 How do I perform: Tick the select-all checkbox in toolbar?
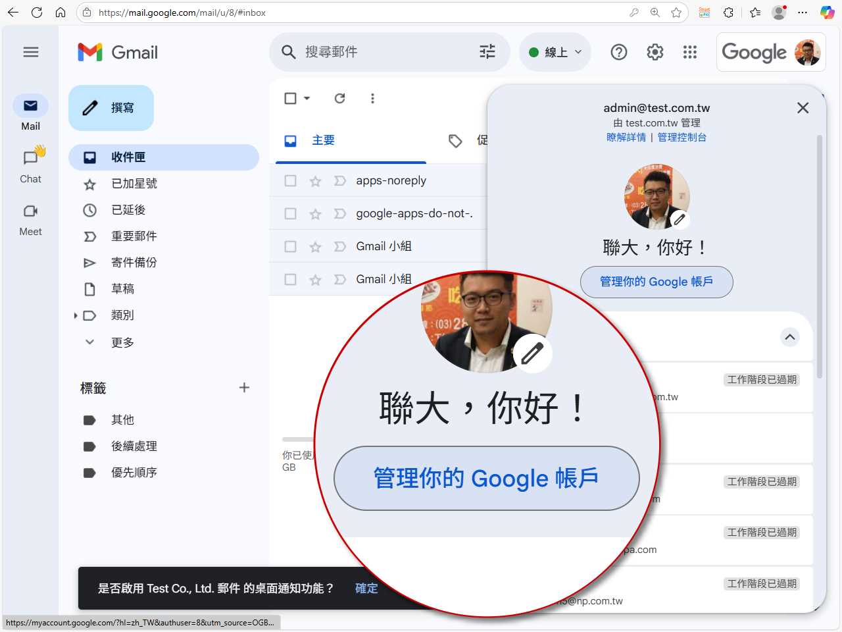coord(290,98)
